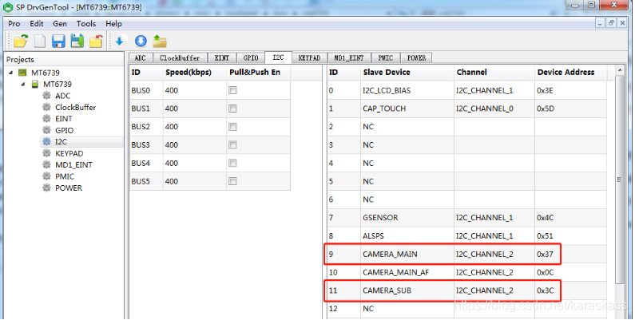
Task: Click gear icon beside PMIC in tree
Action: click(47, 176)
